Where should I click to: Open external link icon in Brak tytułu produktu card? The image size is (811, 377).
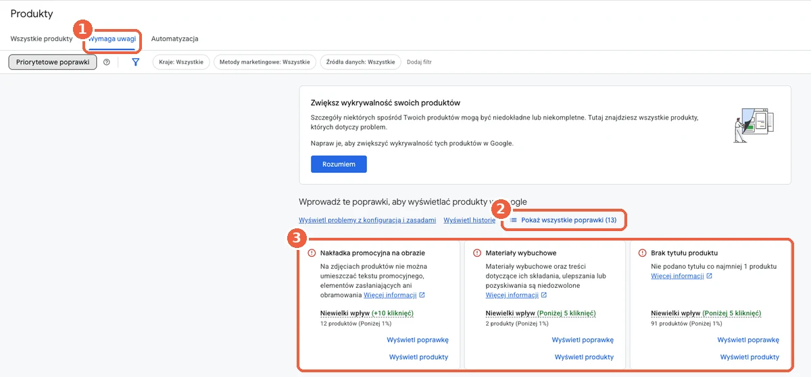[709, 276]
